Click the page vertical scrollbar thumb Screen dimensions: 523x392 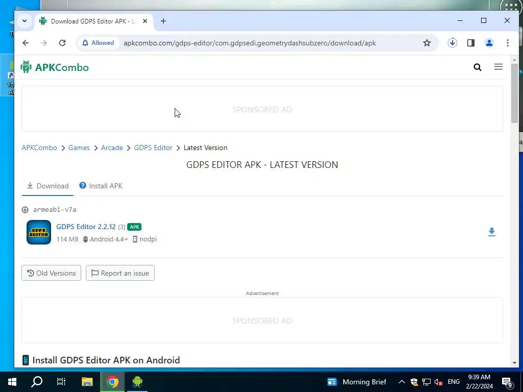514,93
